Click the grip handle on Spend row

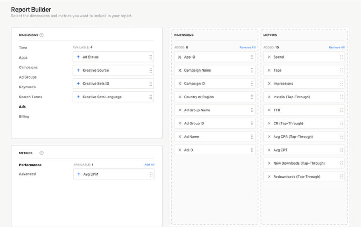click(341, 57)
